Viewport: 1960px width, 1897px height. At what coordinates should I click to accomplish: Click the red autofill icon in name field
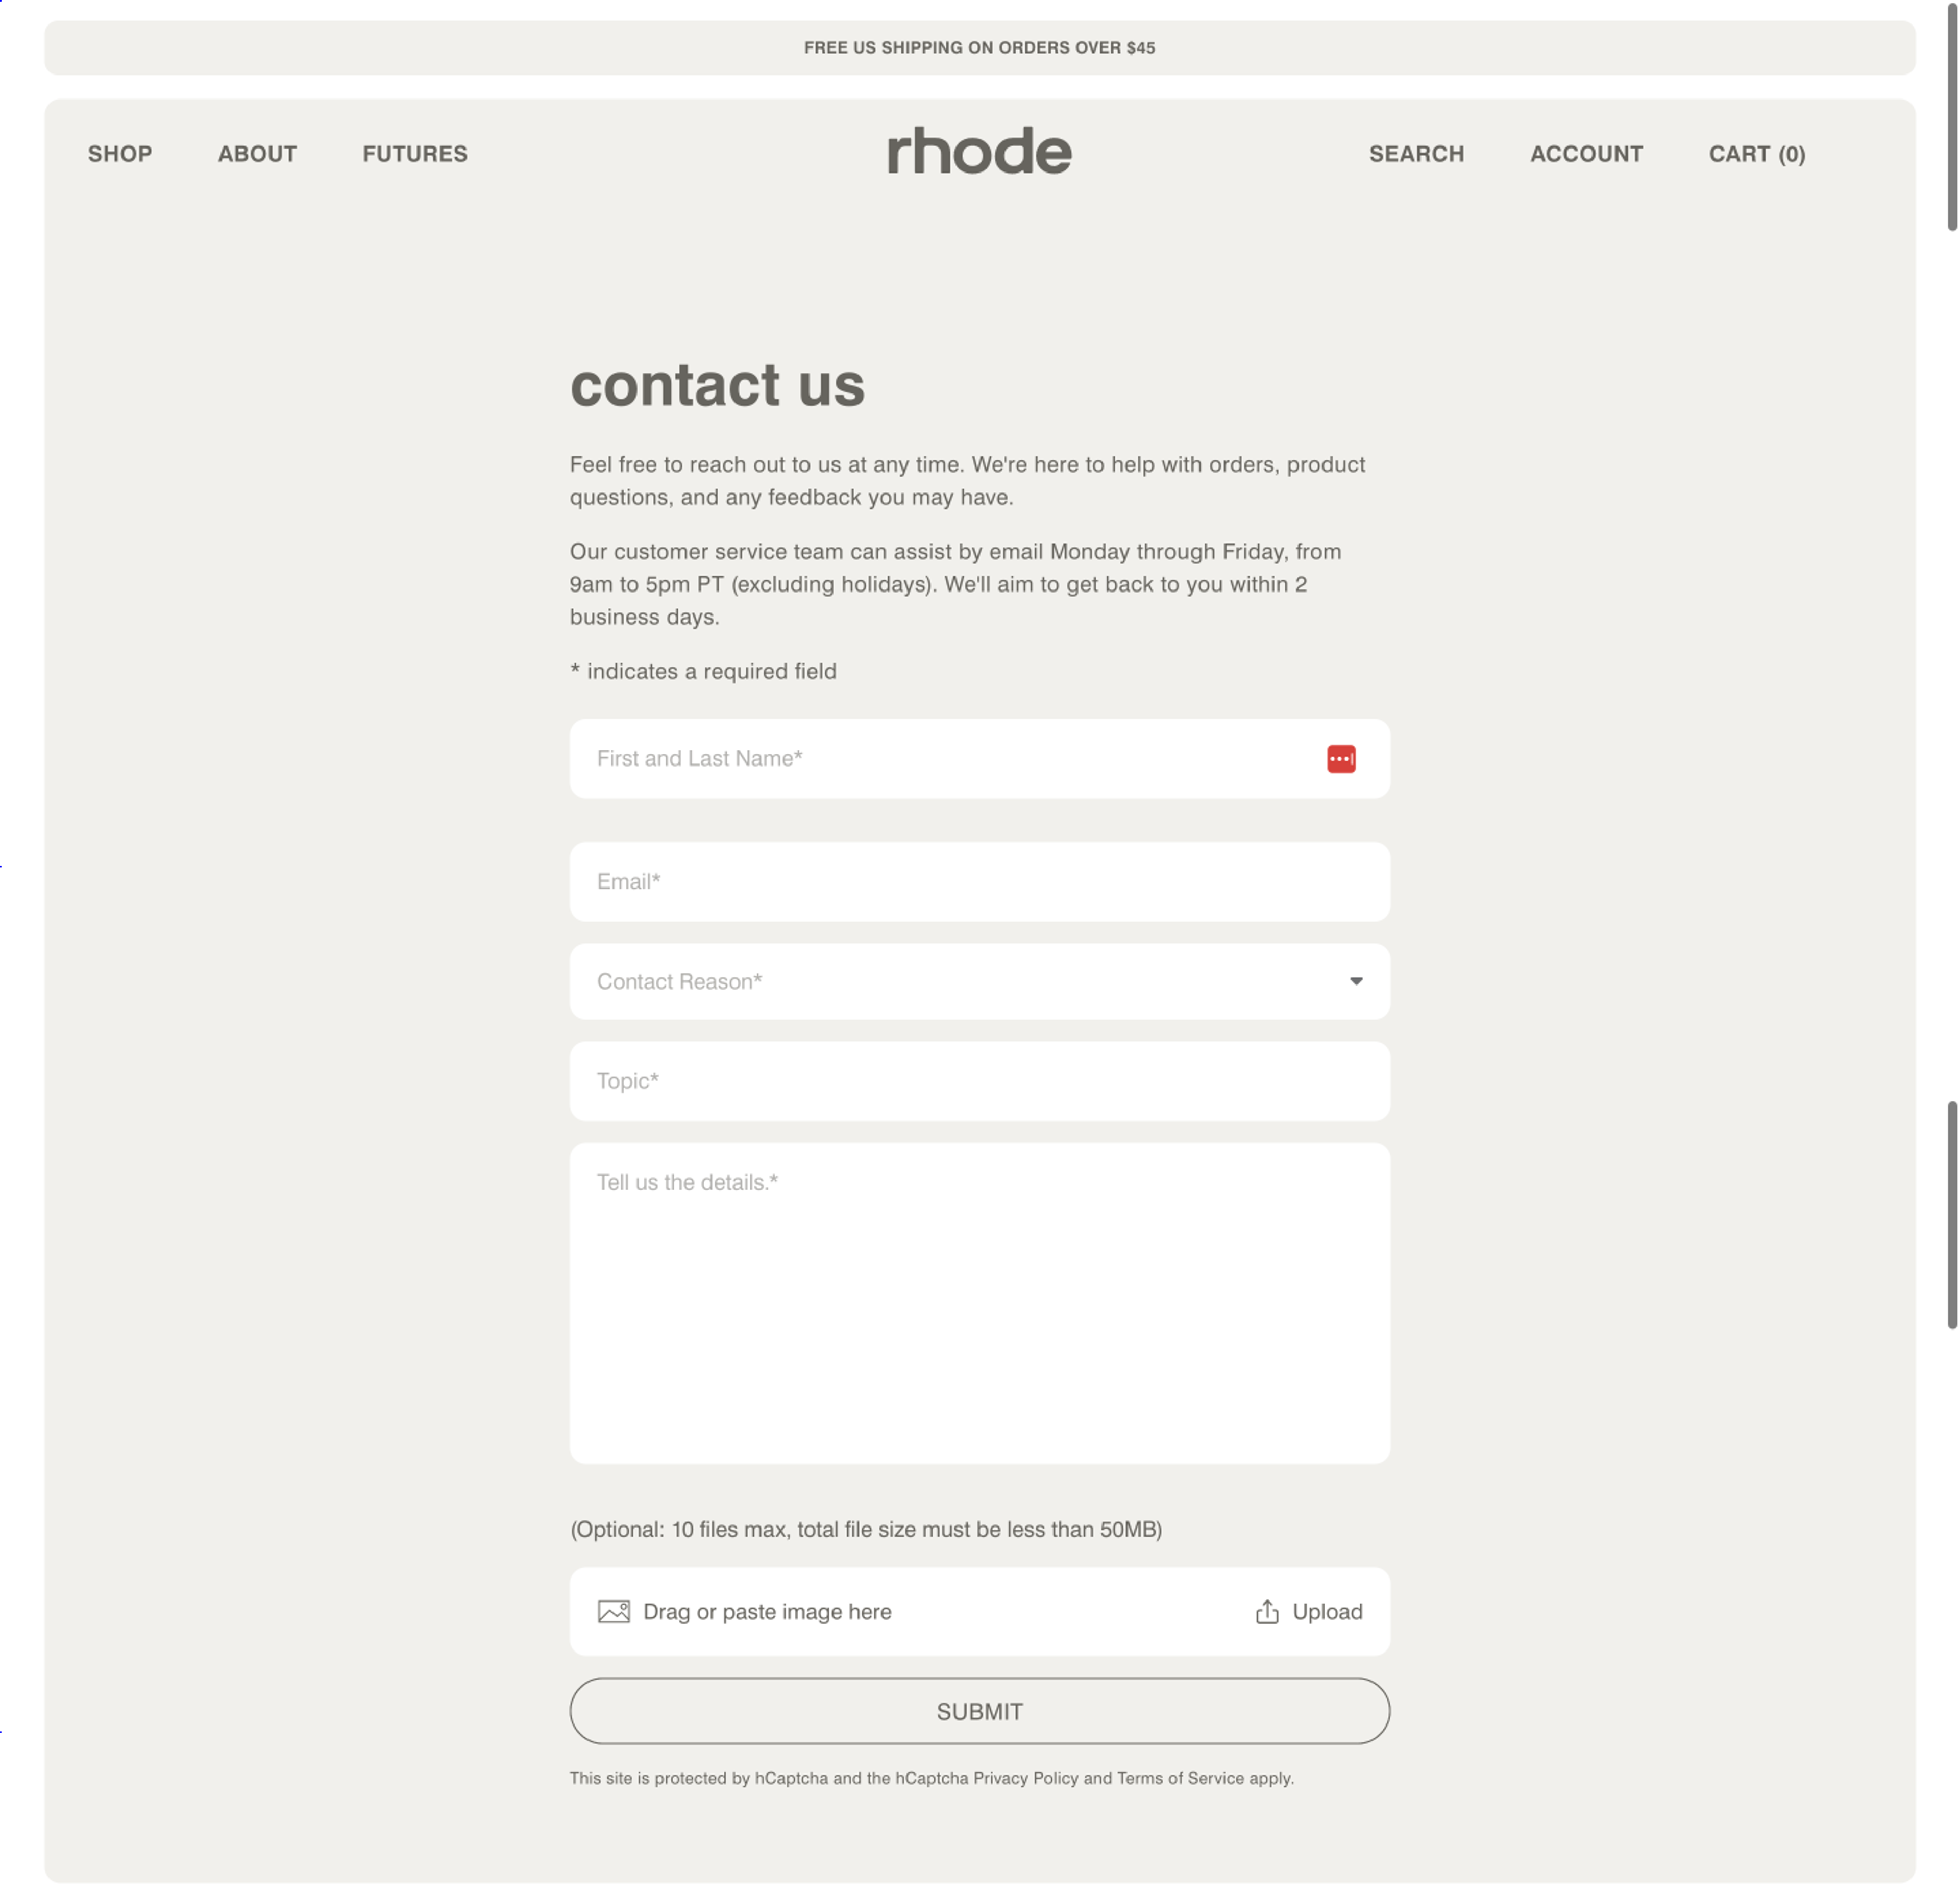1342,759
